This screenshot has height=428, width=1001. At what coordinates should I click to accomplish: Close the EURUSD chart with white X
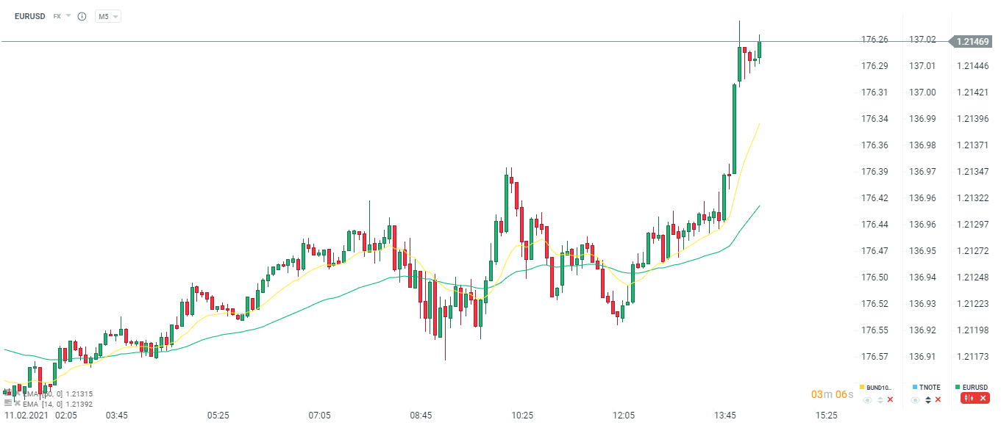click(983, 398)
